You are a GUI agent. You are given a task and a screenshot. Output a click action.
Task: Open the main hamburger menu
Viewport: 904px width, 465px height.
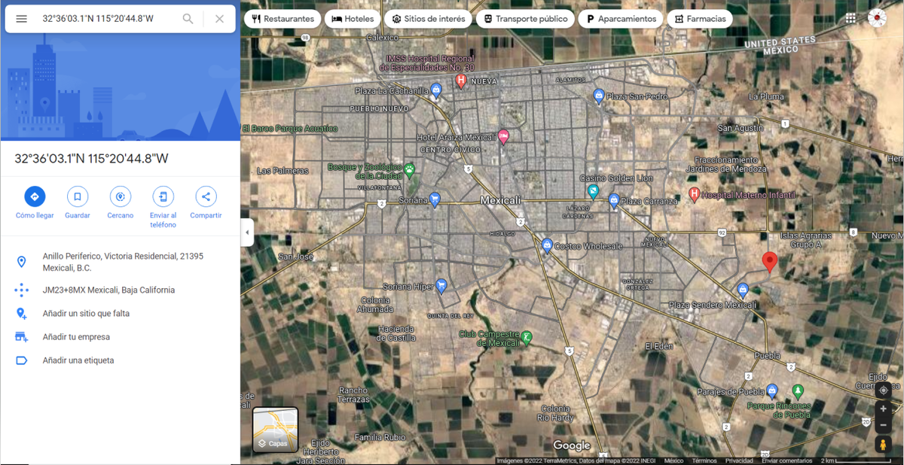click(22, 19)
